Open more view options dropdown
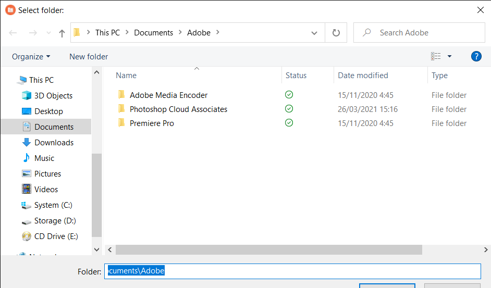 pos(449,56)
